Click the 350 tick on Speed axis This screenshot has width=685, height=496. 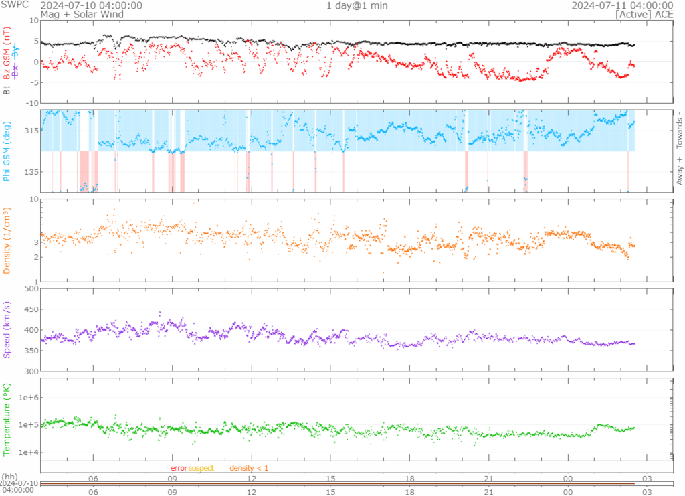31,351
